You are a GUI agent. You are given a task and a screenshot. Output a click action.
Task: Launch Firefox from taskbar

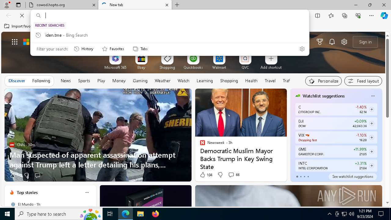(x=155, y=214)
